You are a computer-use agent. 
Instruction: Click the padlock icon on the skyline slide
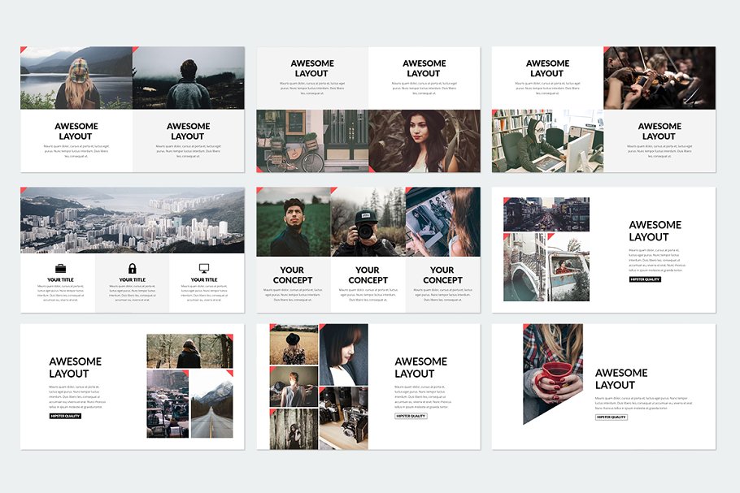pos(133,268)
